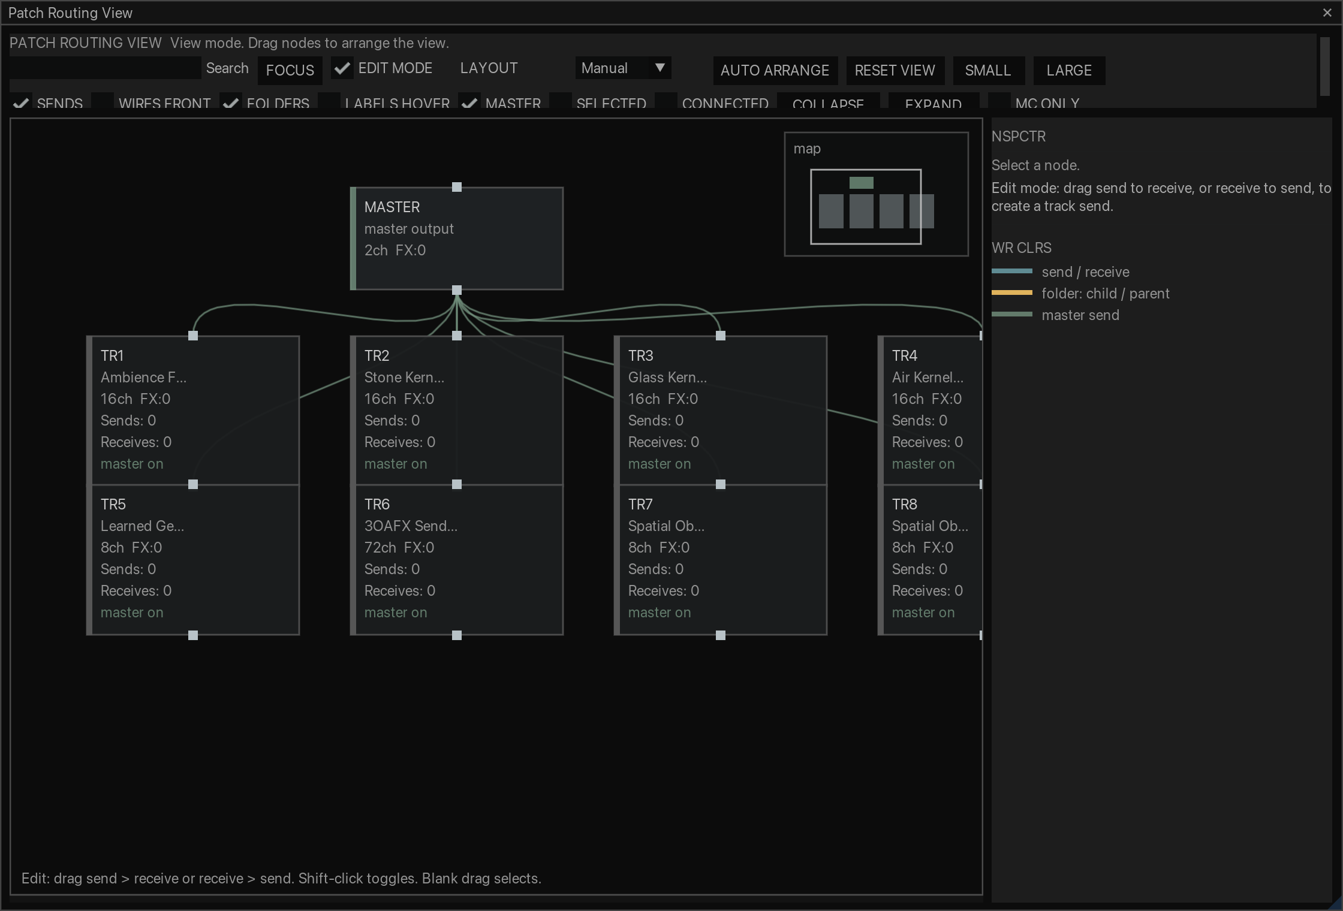1343x911 pixels.
Task: Click TR6 bottom port handle
Action: point(457,635)
